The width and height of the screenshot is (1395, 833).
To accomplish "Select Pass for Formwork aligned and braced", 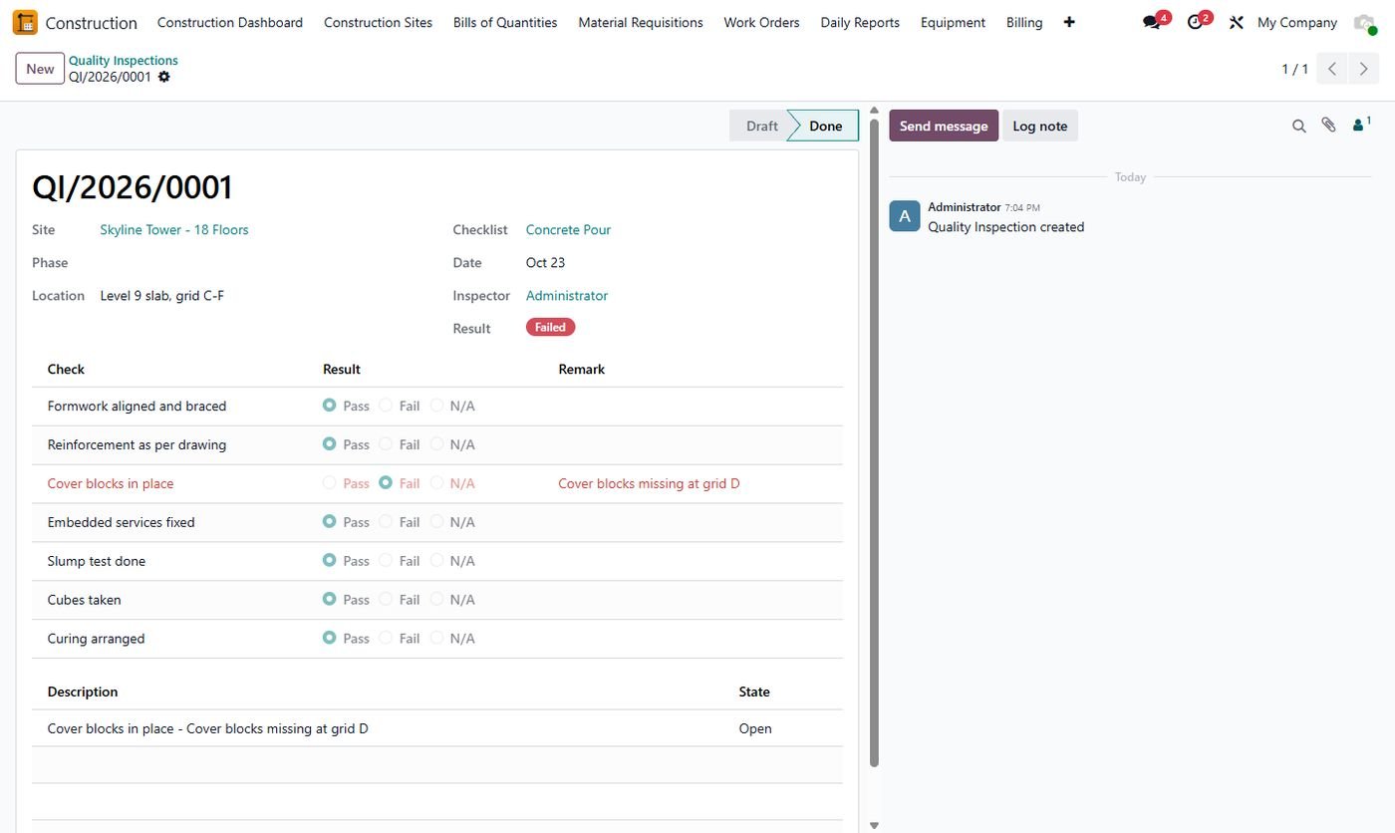I will [330, 406].
